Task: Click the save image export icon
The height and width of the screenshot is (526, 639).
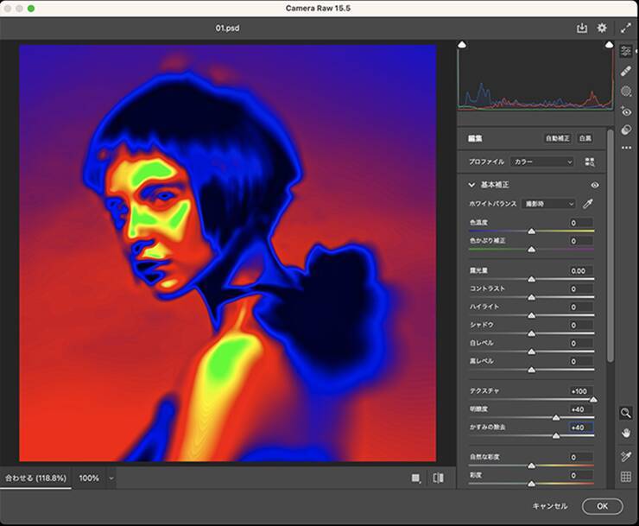Action: 583,28
